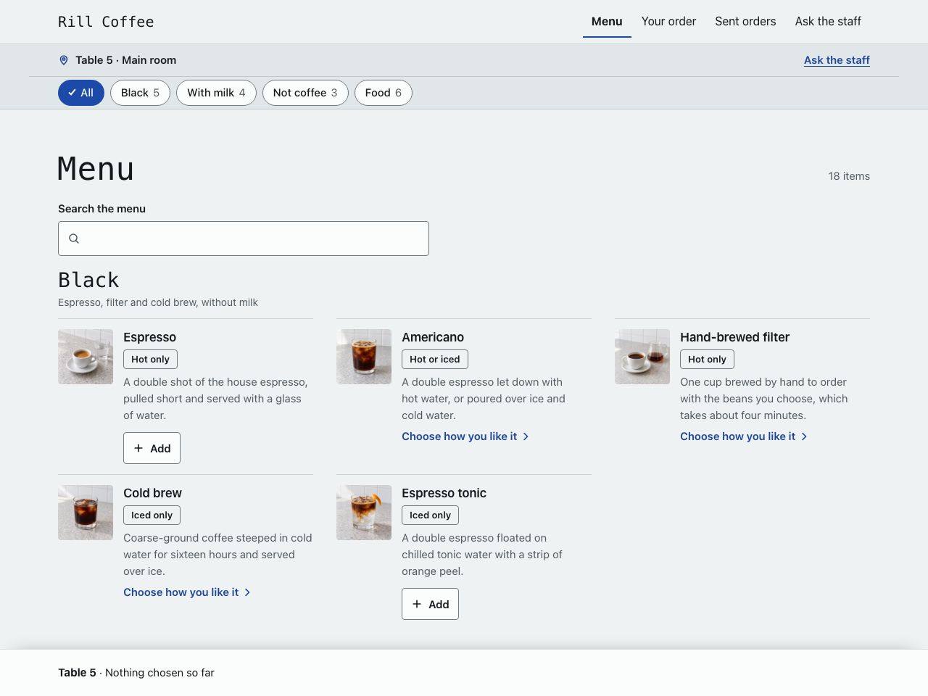Click the Search the menu field
The height and width of the screenshot is (696, 928).
(x=244, y=239)
